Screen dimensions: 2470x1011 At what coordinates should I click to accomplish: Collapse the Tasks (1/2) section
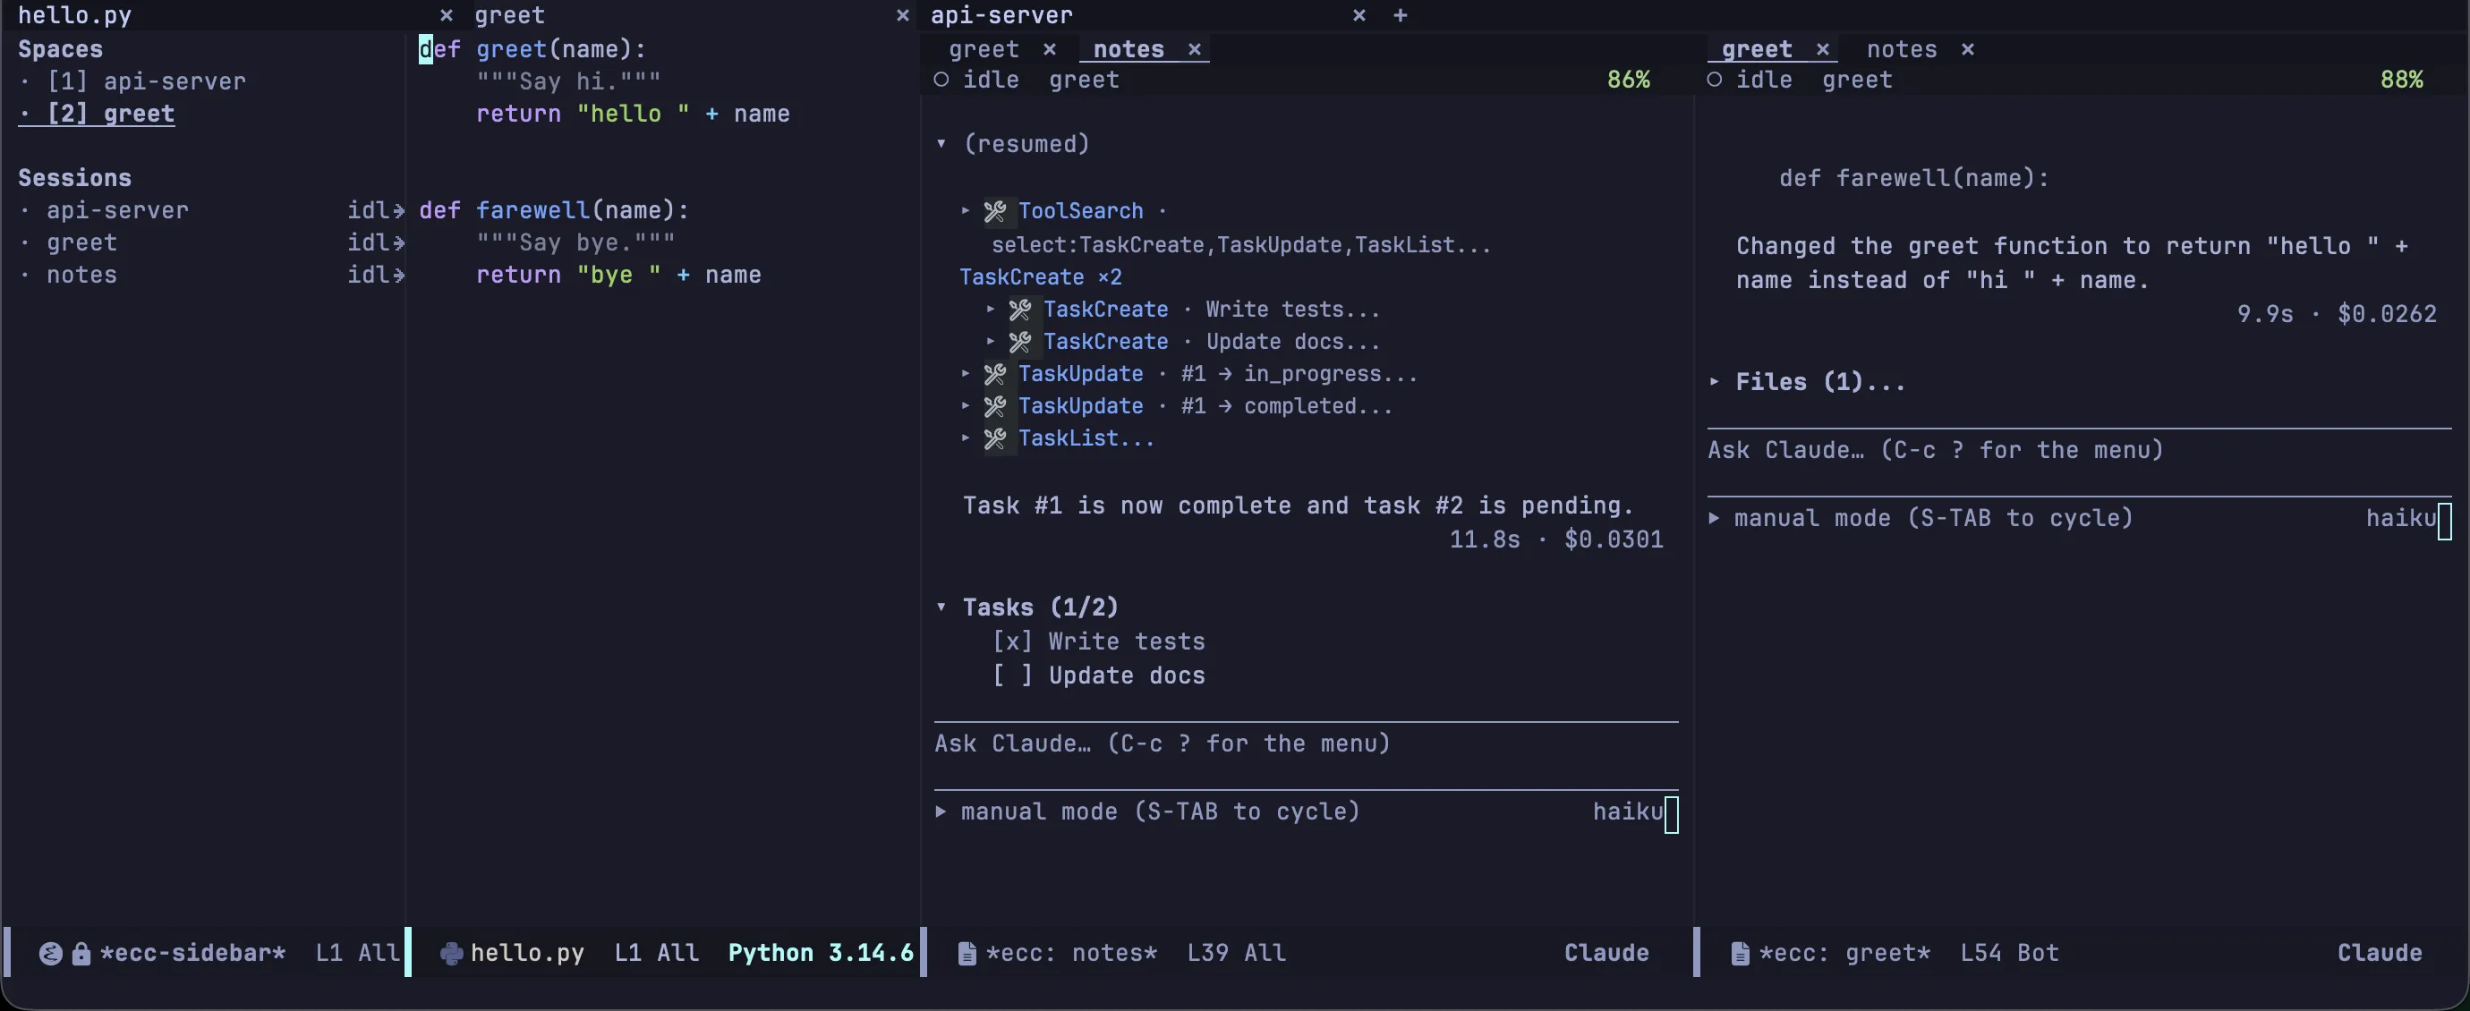pyautogui.click(x=941, y=607)
